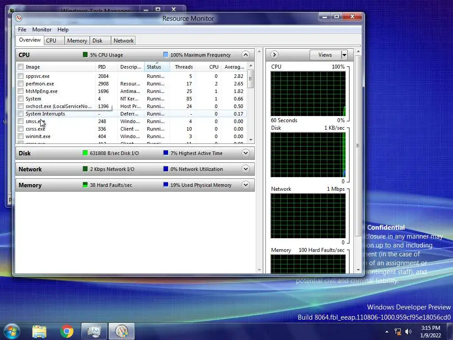
Task: Click the CPU Usage green indicator
Action: 85,54
